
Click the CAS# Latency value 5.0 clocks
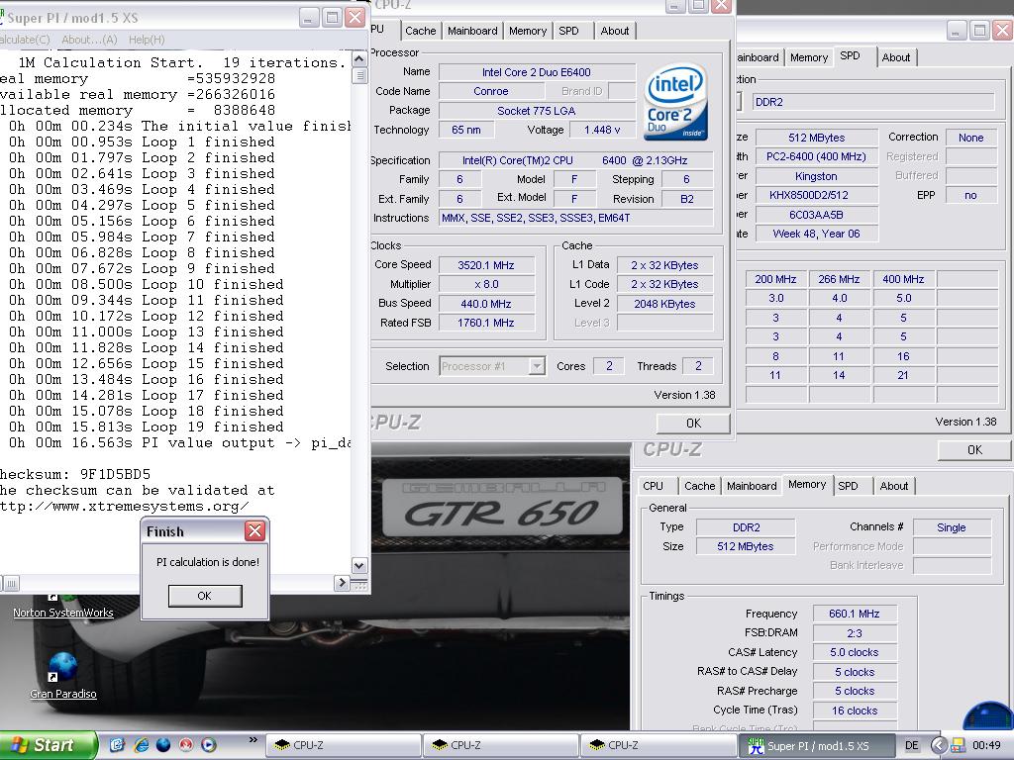point(855,653)
